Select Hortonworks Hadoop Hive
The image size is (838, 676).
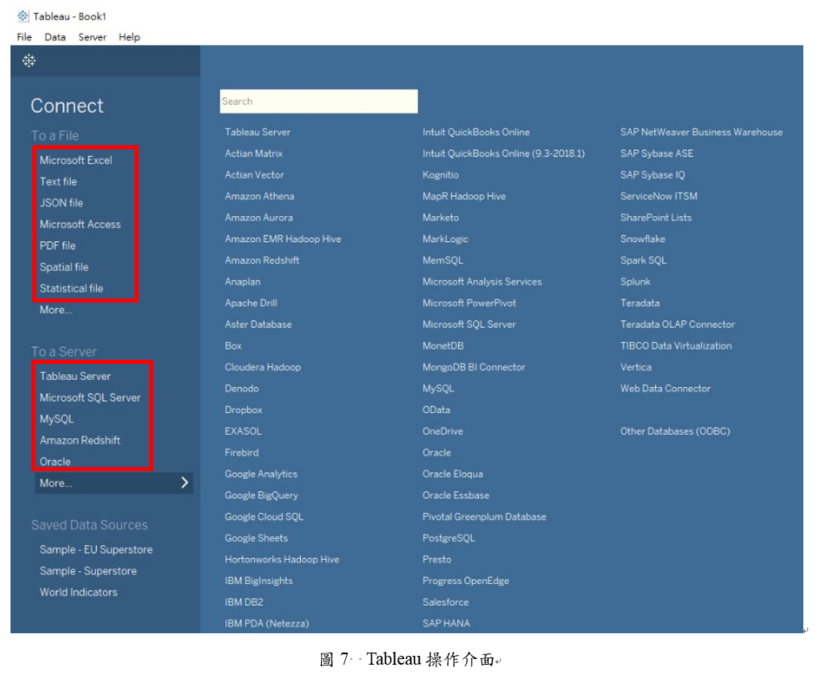pyautogui.click(x=281, y=560)
